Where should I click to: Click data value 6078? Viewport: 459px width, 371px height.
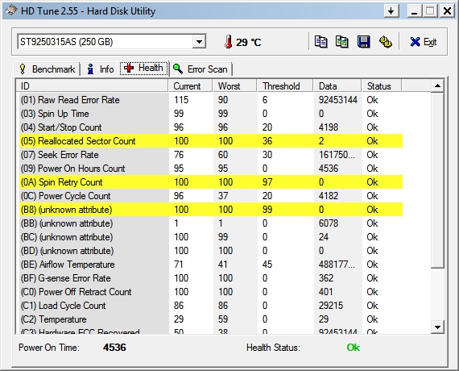click(329, 223)
